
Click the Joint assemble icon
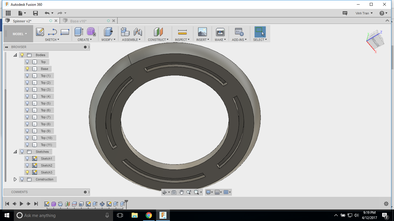pos(138,32)
